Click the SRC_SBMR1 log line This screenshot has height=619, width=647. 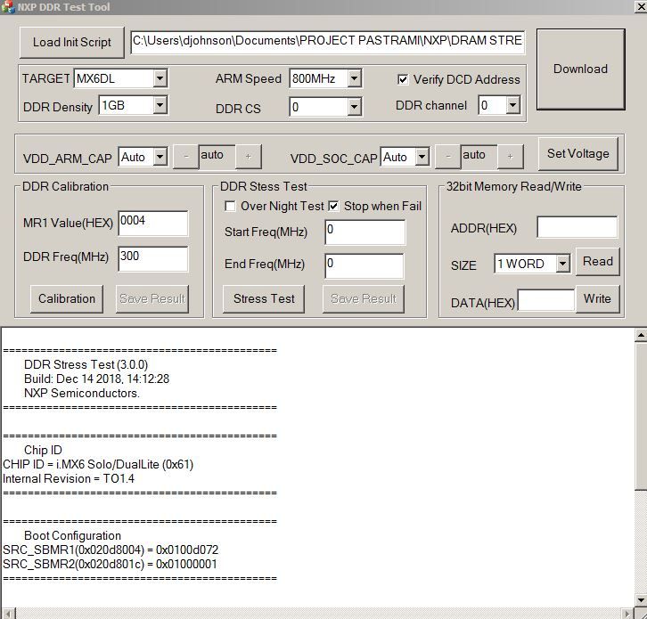click(111, 550)
